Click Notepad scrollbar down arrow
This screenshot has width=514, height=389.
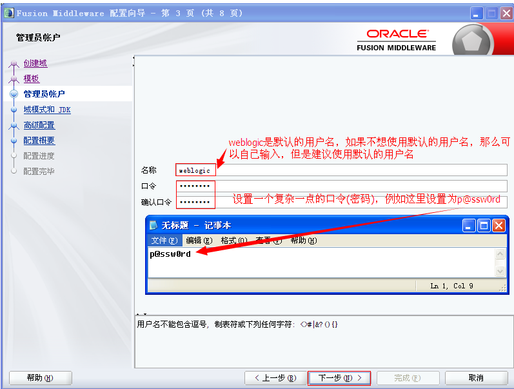pyautogui.click(x=500, y=271)
